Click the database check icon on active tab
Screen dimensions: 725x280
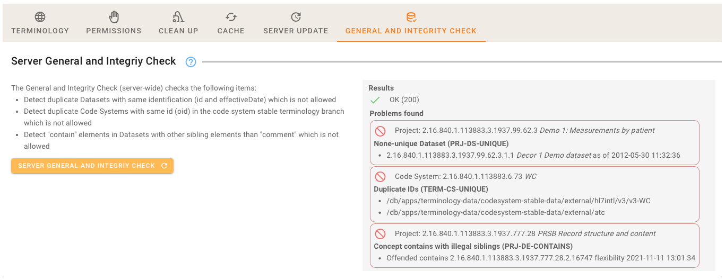click(x=411, y=17)
